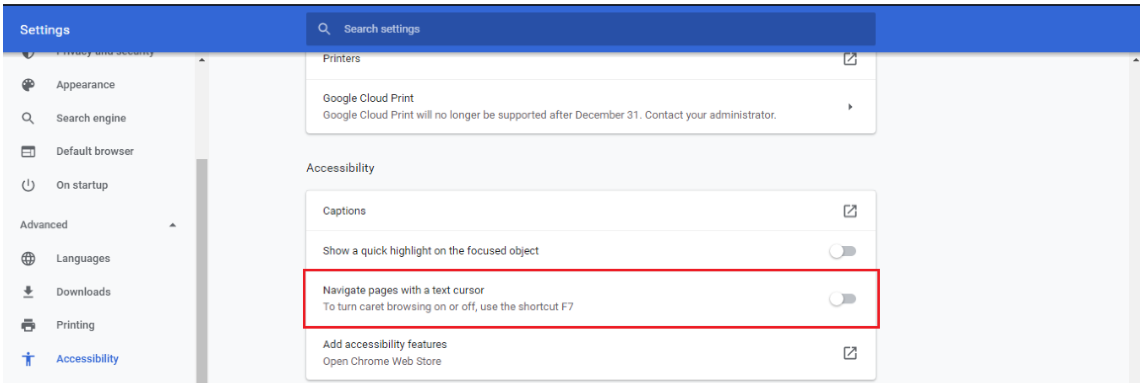
Task: Collapse the Advanced section
Action: (173, 225)
